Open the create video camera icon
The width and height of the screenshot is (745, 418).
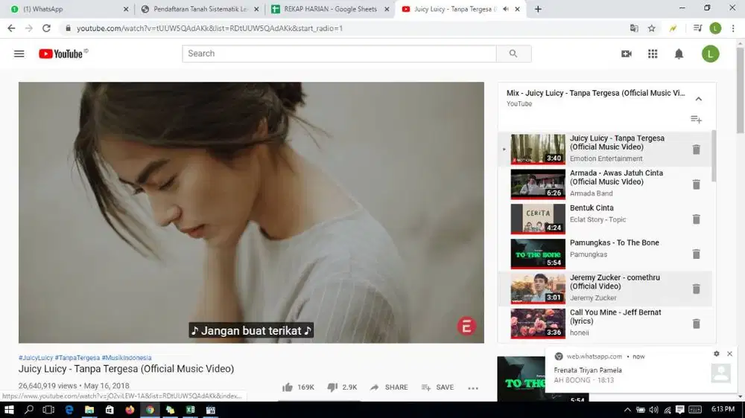point(627,54)
